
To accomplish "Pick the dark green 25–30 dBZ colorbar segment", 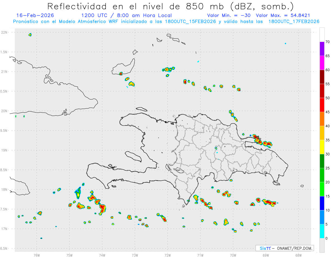I will [x=322, y=161].
